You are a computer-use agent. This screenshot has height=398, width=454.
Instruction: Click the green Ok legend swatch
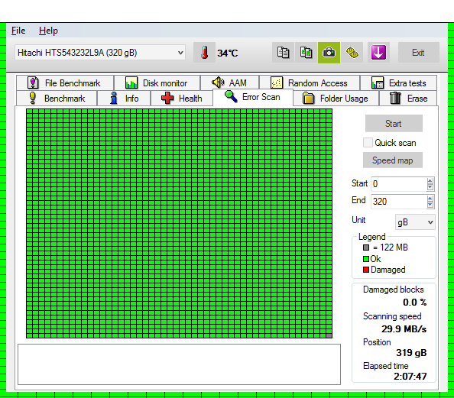[x=366, y=259]
